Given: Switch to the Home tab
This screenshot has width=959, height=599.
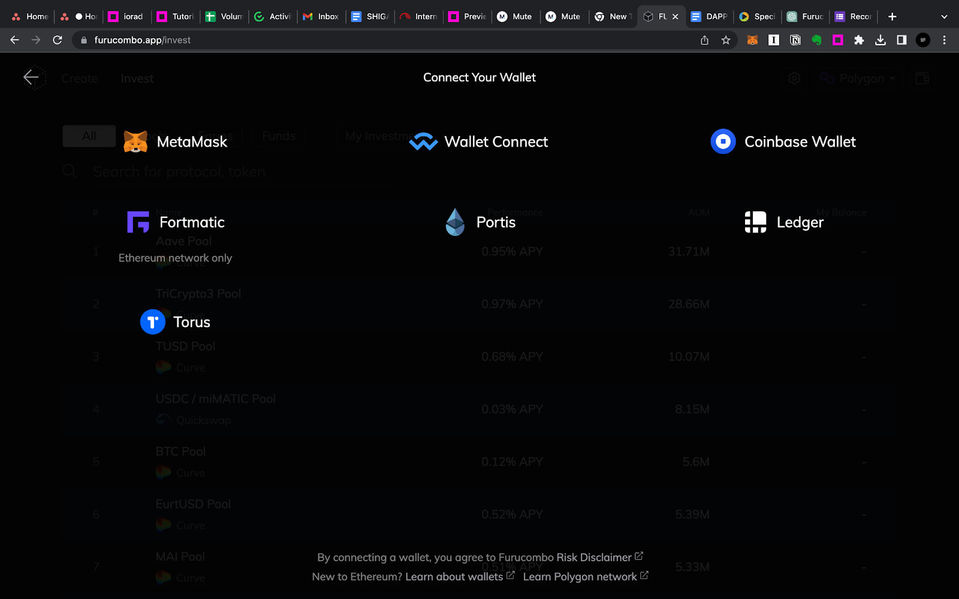Looking at the screenshot, I should (x=30, y=17).
